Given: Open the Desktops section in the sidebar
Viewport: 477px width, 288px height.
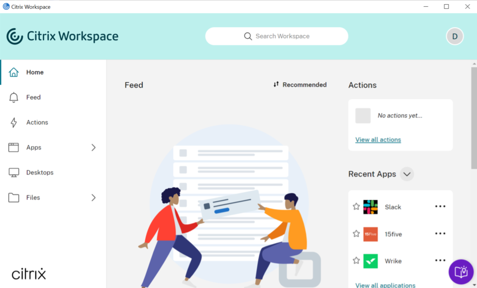Looking at the screenshot, I should click(x=40, y=172).
